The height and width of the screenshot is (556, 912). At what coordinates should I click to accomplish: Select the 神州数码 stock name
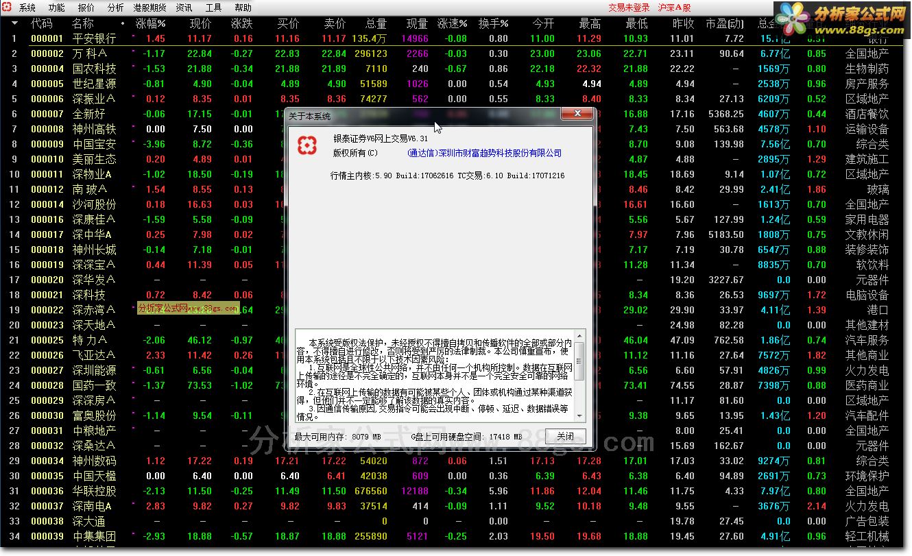coord(95,461)
